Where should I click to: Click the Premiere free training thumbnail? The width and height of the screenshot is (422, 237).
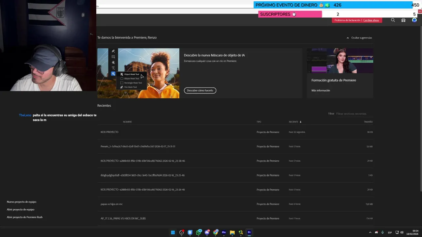340,61
